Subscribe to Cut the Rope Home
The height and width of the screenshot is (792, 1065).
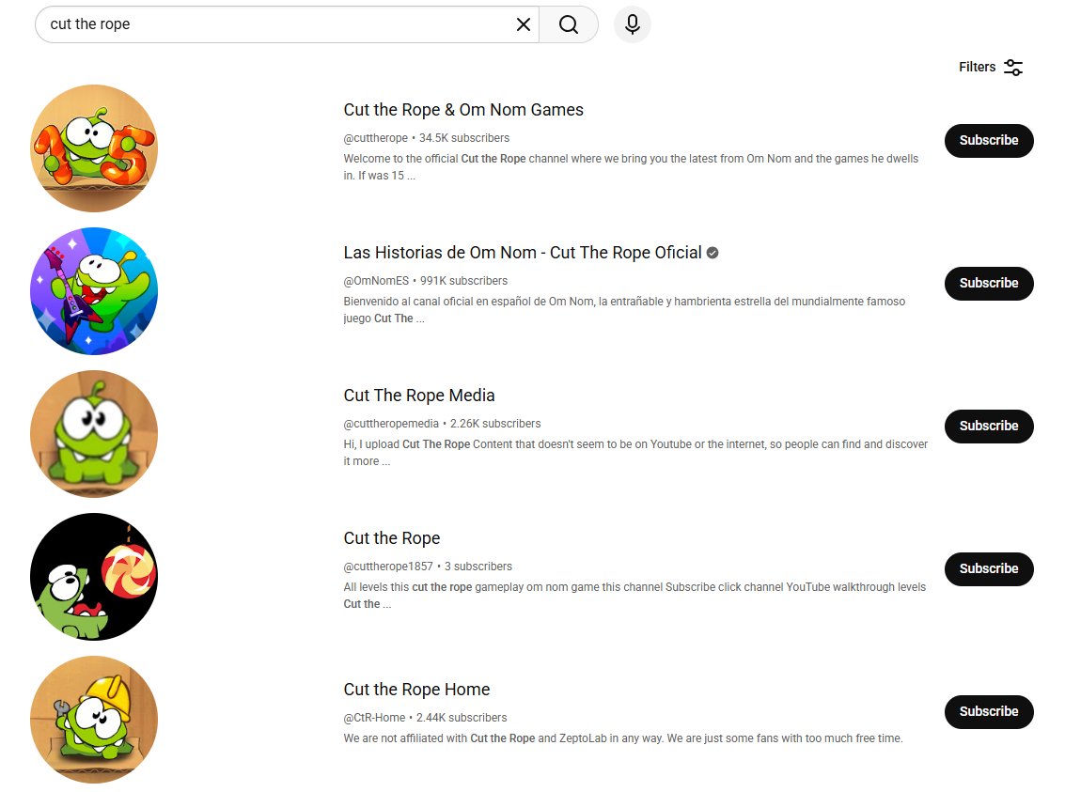989,712
